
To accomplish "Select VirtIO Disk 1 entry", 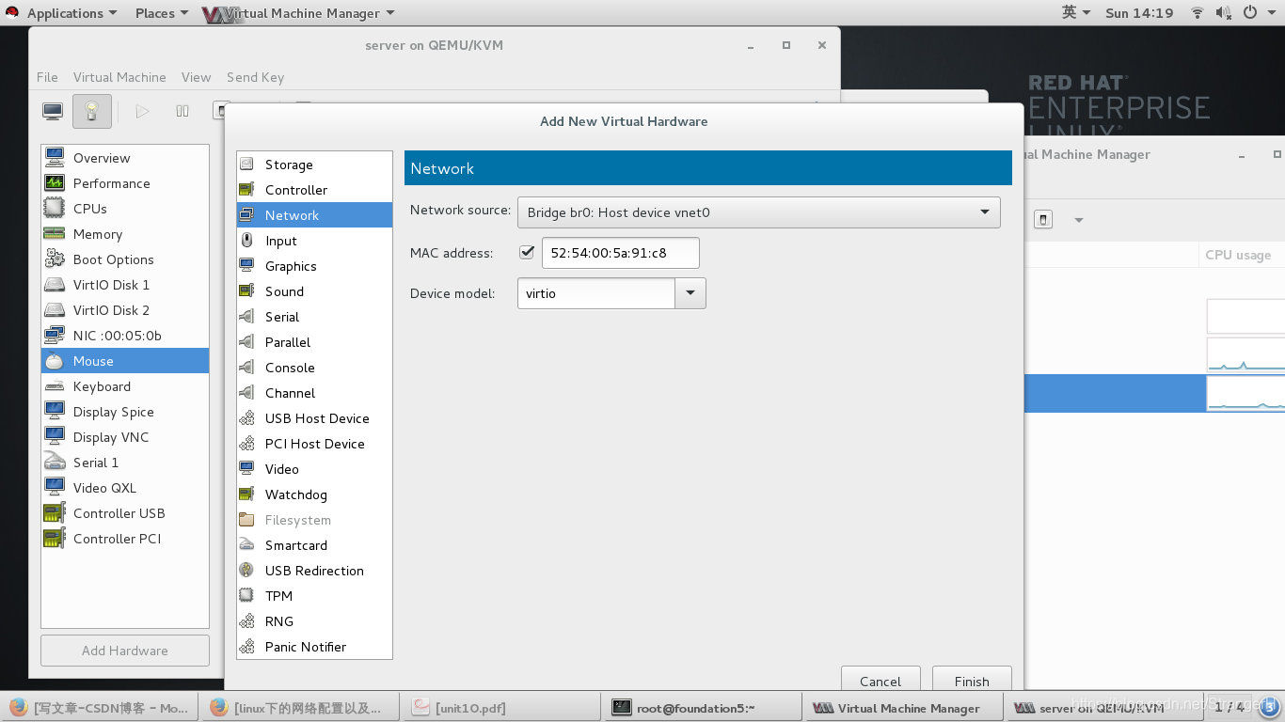I will 125,285.
